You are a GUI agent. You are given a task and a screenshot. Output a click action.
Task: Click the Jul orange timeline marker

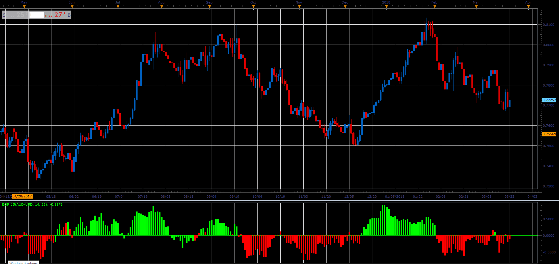[118, 7]
